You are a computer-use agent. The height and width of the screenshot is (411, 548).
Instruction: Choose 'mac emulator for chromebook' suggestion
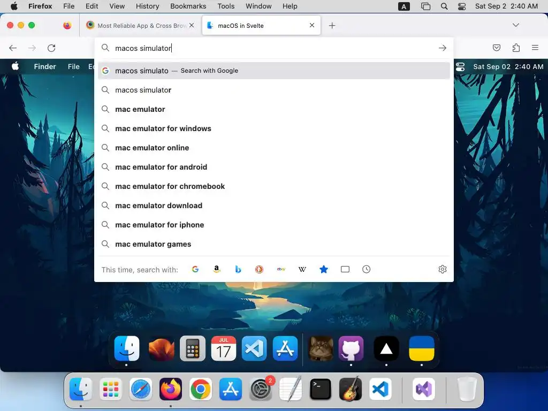(x=274, y=186)
